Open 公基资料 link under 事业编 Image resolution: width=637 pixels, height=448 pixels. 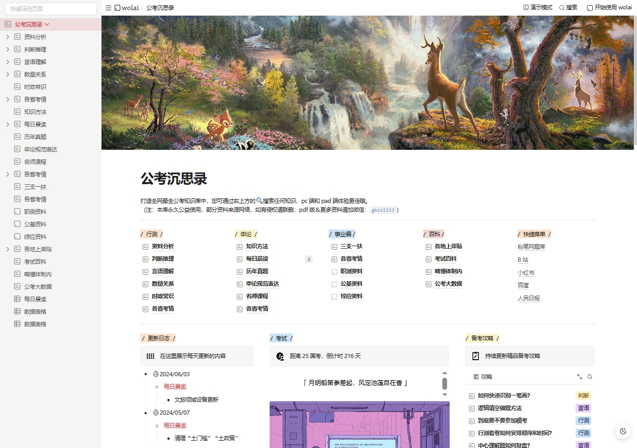pos(351,284)
